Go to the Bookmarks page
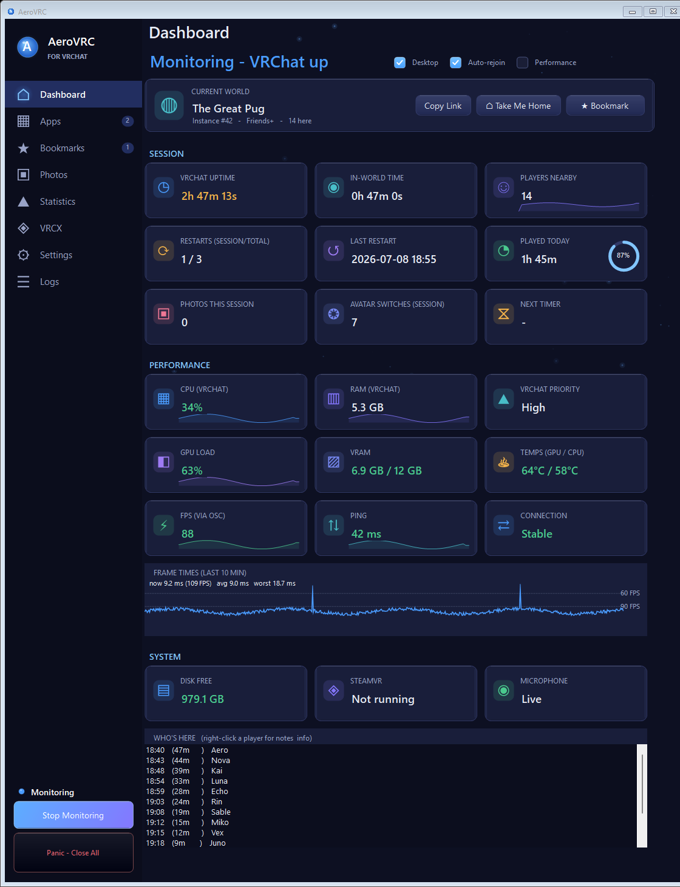The image size is (680, 887). (x=73, y=148)
